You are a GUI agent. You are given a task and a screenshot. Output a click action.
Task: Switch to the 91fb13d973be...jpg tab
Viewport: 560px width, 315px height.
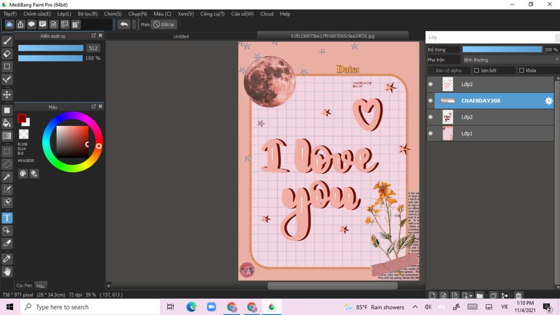pyautogui.click(x=332, y=36)
